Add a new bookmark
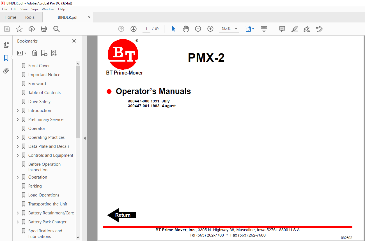 44,53
